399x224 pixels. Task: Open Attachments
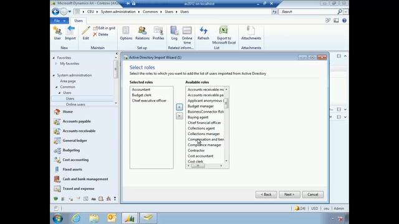pyautogui.click(x=251, y=33)
